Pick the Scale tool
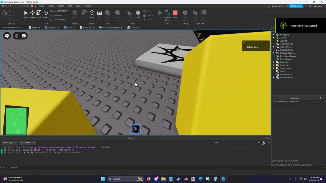Image resolution: width=326 pixels, height=183 pixels. coord(39,14)
